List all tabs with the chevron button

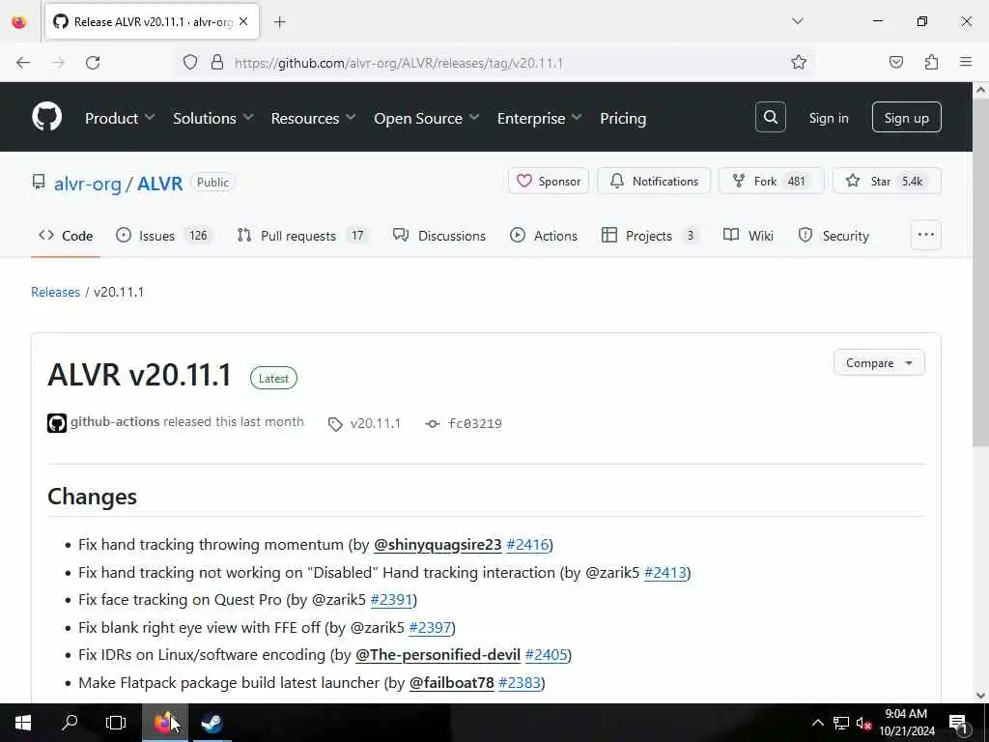click(797, 21)
